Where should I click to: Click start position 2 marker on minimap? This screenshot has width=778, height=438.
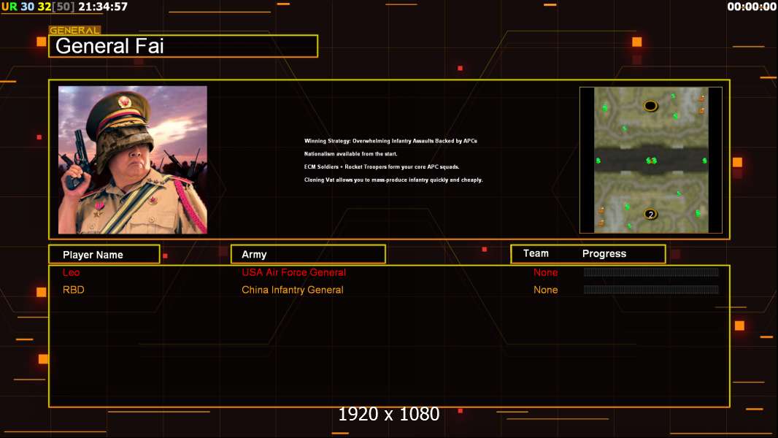pos(650,215)
